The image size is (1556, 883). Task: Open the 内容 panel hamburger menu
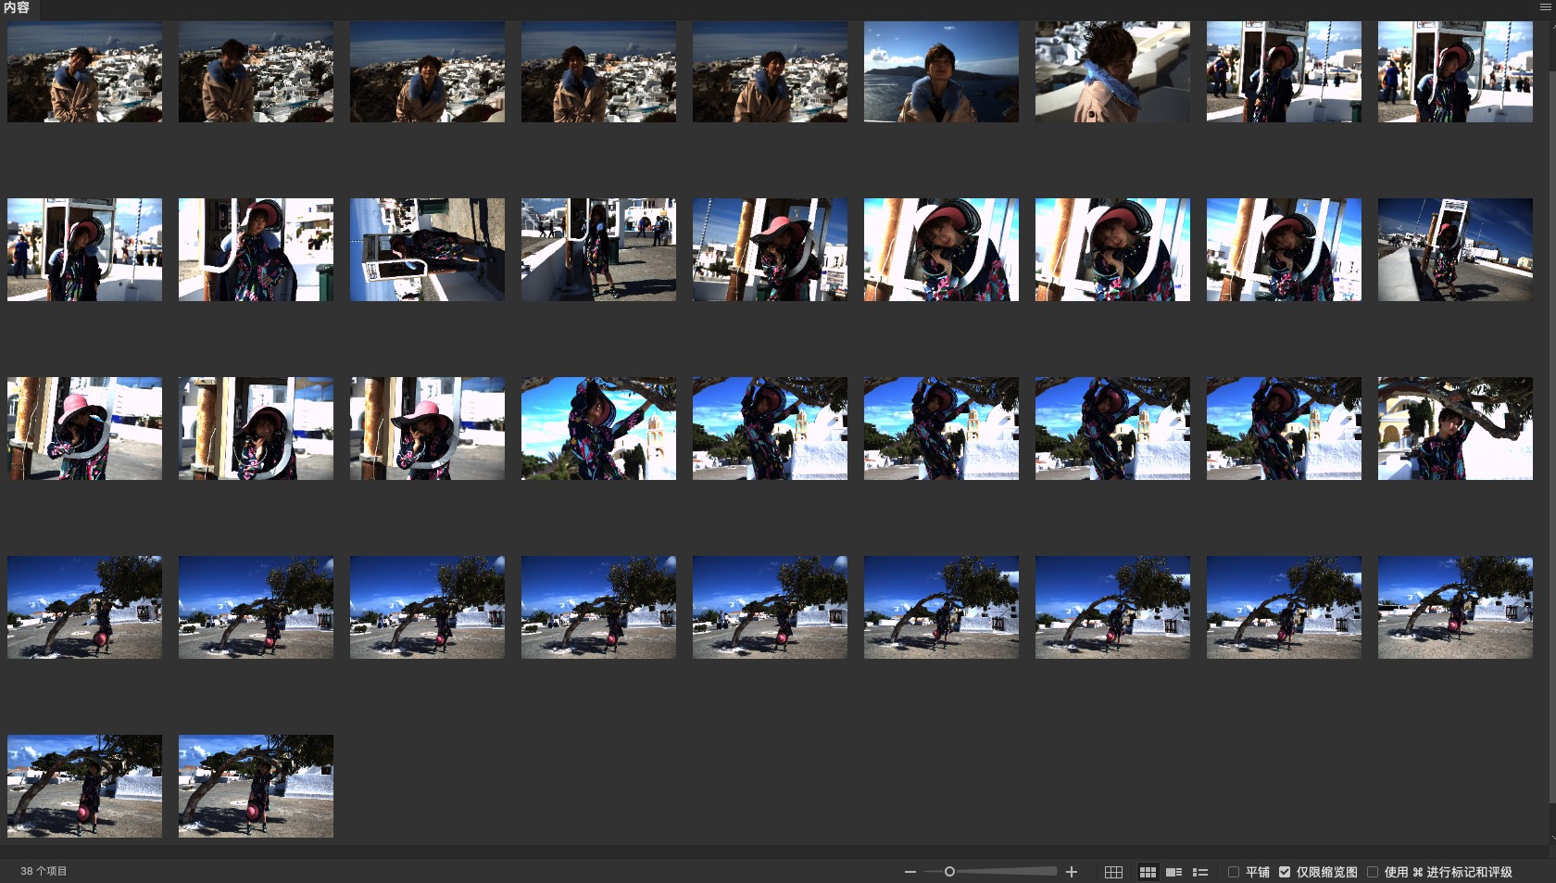(x=1545, y=7)
